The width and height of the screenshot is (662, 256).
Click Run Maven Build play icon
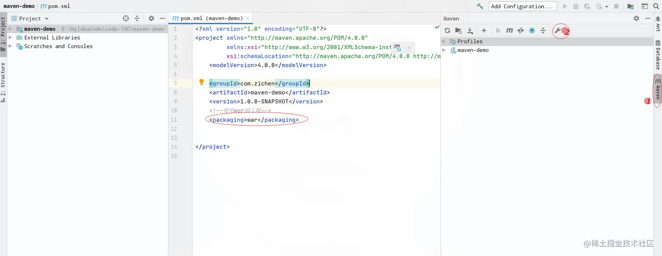(498, 30)
